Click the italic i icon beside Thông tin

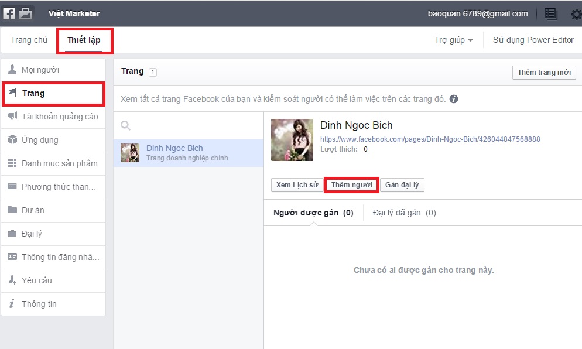tap(12, 303)
